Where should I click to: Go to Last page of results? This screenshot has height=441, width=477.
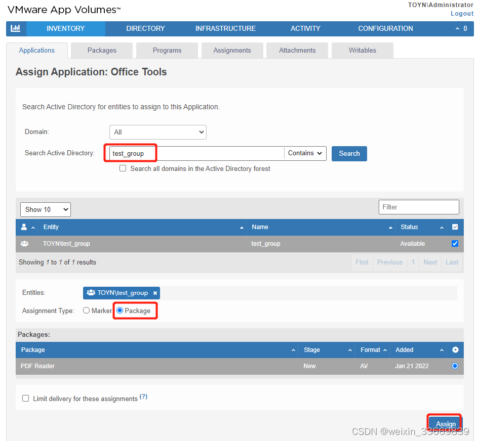pyautogui.click(x=452, y=262)
